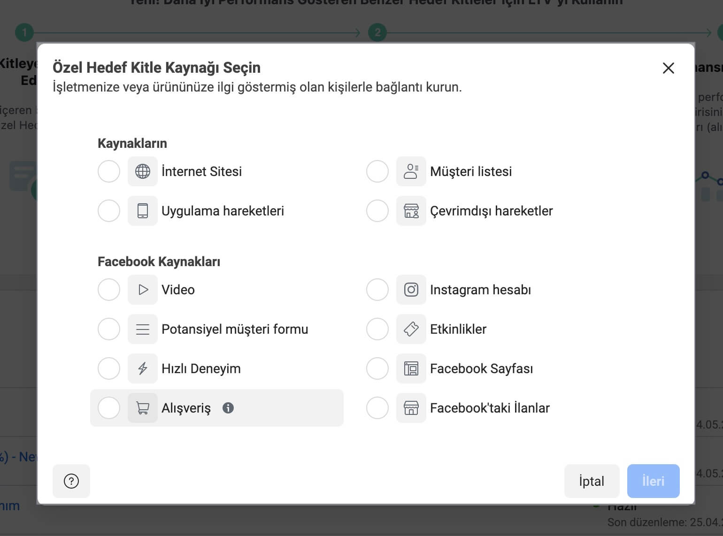Click the Facebook Sayfası label
Viewport: 723px width, 536px height.
tap(482, 368)
